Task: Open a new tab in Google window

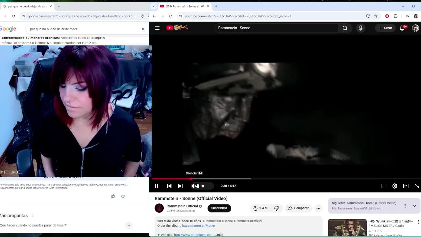Action: click(x=59, y=6)
